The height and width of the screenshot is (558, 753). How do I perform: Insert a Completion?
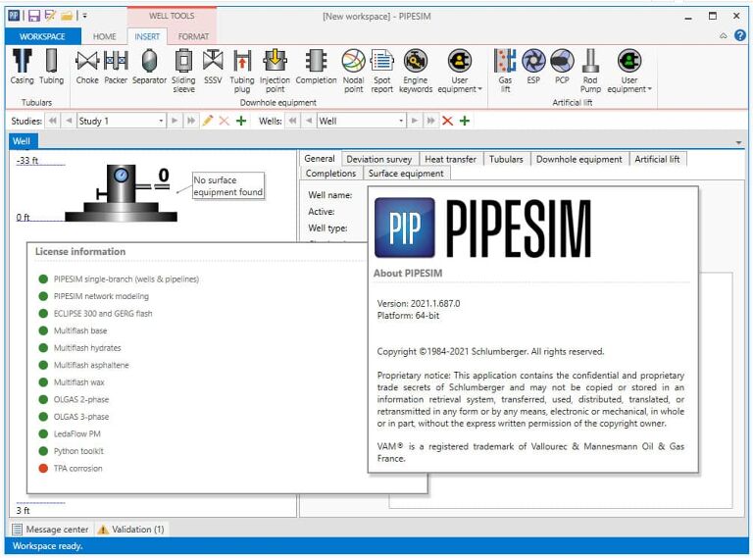click(x=316, y=67)
